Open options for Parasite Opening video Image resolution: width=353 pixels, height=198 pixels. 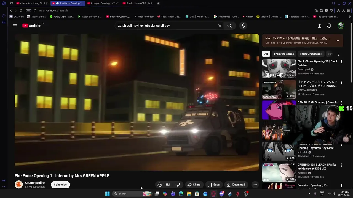341,186
